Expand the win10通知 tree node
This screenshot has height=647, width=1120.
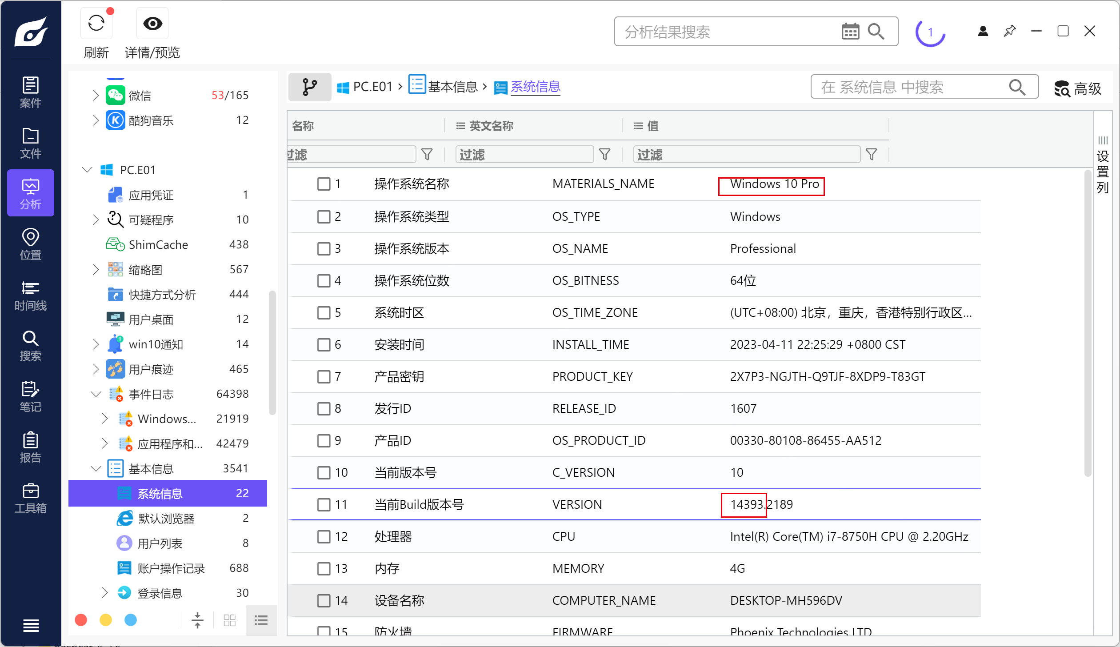tap(96, 344)
